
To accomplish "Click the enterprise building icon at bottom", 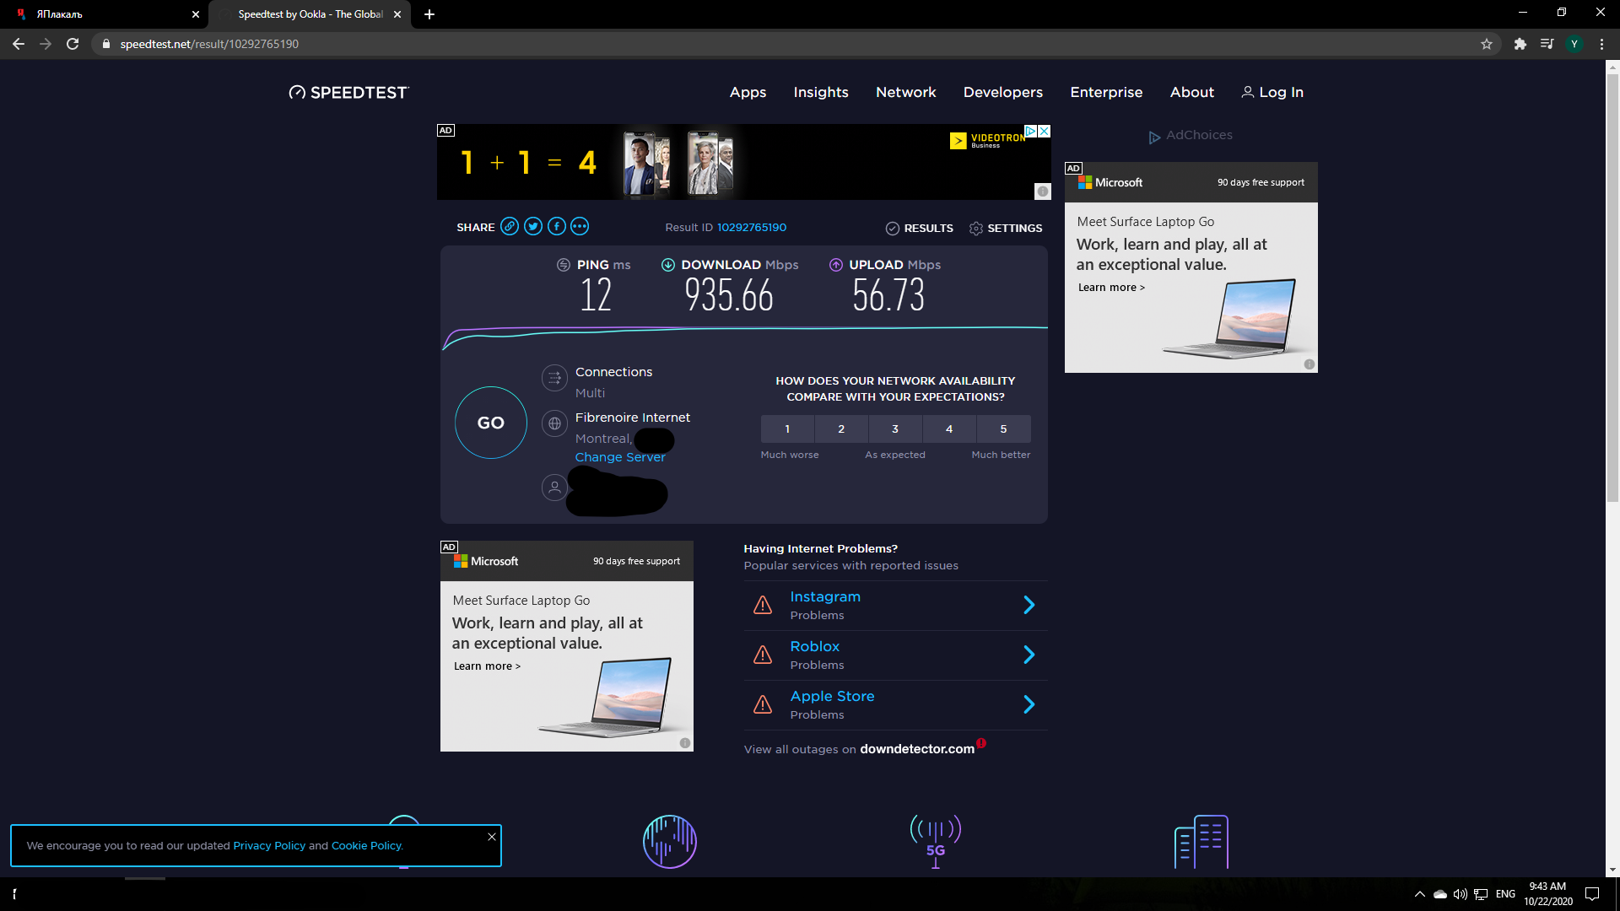I will [1201, 841].
